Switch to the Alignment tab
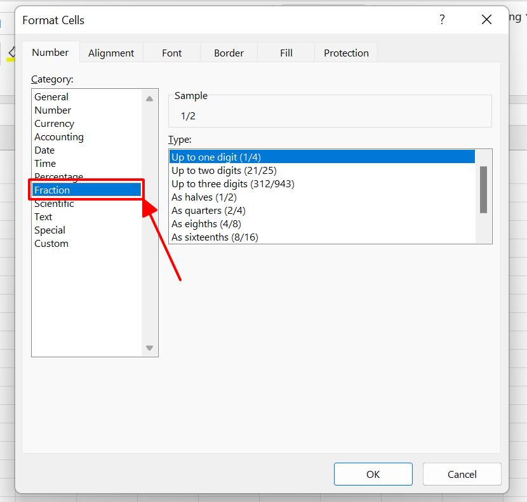The height and width of the screenshot is (502, 527). [x=111, y=53]
